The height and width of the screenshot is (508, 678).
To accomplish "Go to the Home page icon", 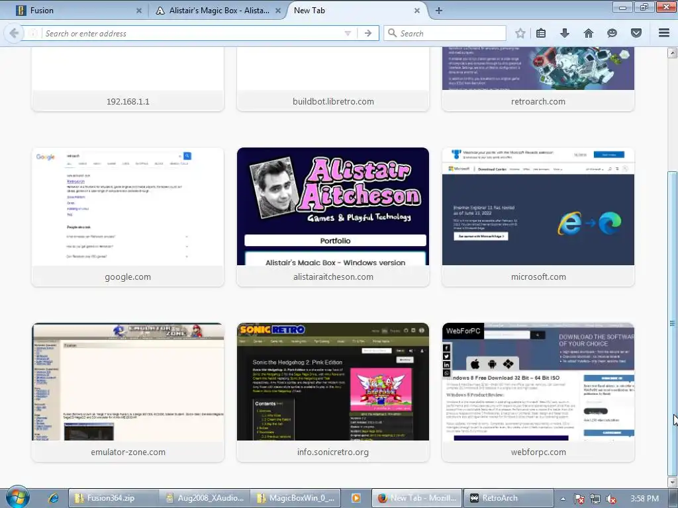I will 589,33.
